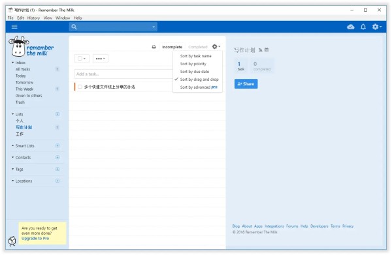Select Sort by drag and drop option
392x255 pixels.
click(199, 80)
